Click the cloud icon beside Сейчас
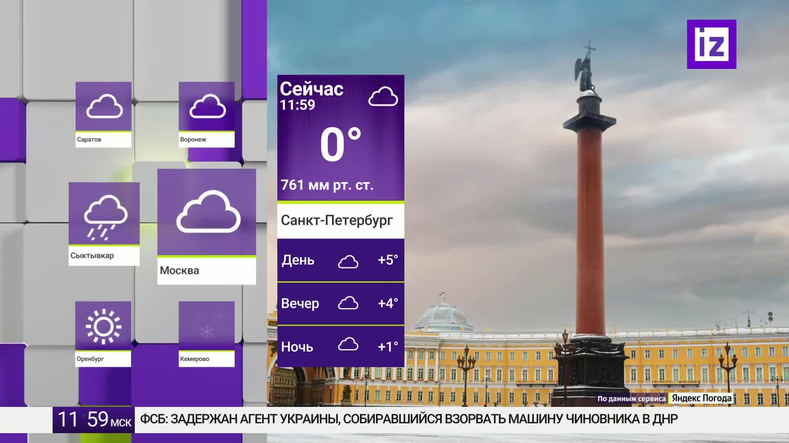The height and width of the screenshot is (443, 789). point(383,97)
